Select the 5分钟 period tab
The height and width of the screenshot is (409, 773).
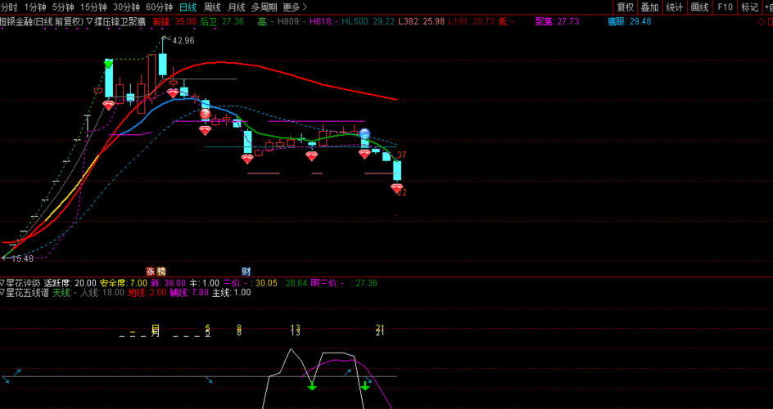coord(62,7)
